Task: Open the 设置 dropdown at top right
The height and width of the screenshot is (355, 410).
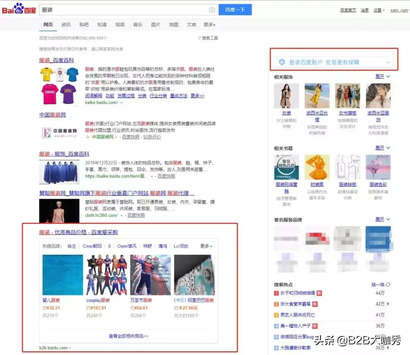Action: tap(377, 10)
